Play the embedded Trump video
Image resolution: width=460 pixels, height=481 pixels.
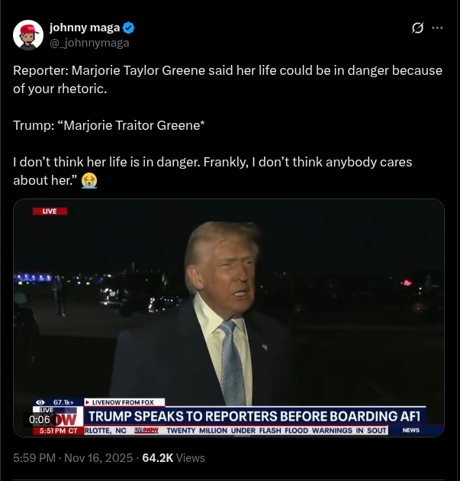[x=229, y=318]
